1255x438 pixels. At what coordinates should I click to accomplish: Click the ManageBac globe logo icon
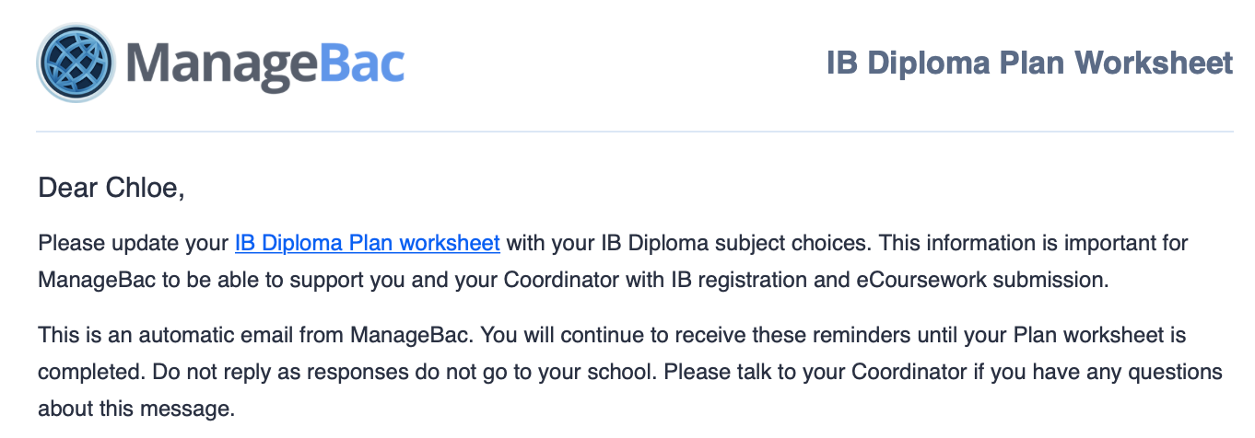click(76, 63)
